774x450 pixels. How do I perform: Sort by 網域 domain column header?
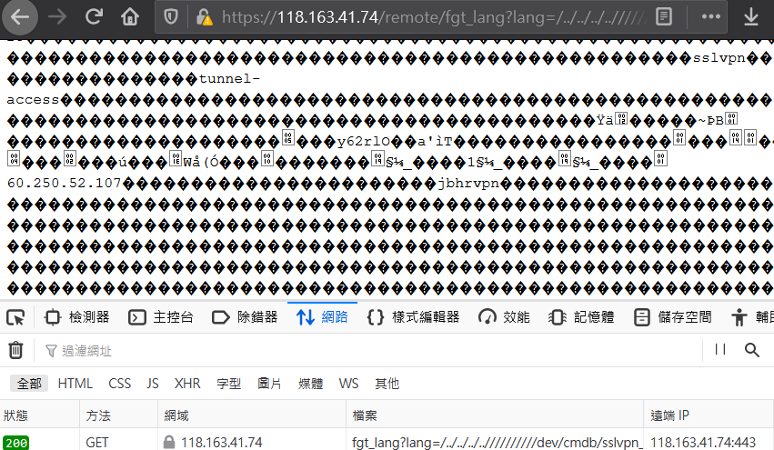click(x=252, y=415)
